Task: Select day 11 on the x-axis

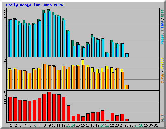Action: pos(58,125)
